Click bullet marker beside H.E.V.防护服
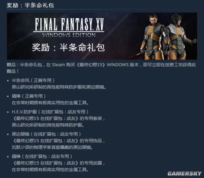 click(8, 112)
